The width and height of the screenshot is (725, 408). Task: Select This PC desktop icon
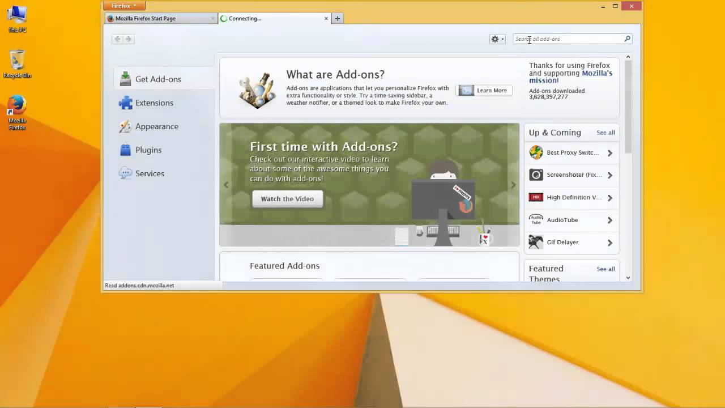[x=17, y=19]
